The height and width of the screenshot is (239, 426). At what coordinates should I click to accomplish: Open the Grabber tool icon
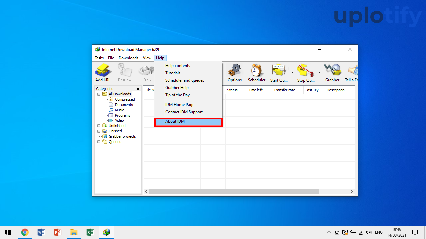point(332,73)
